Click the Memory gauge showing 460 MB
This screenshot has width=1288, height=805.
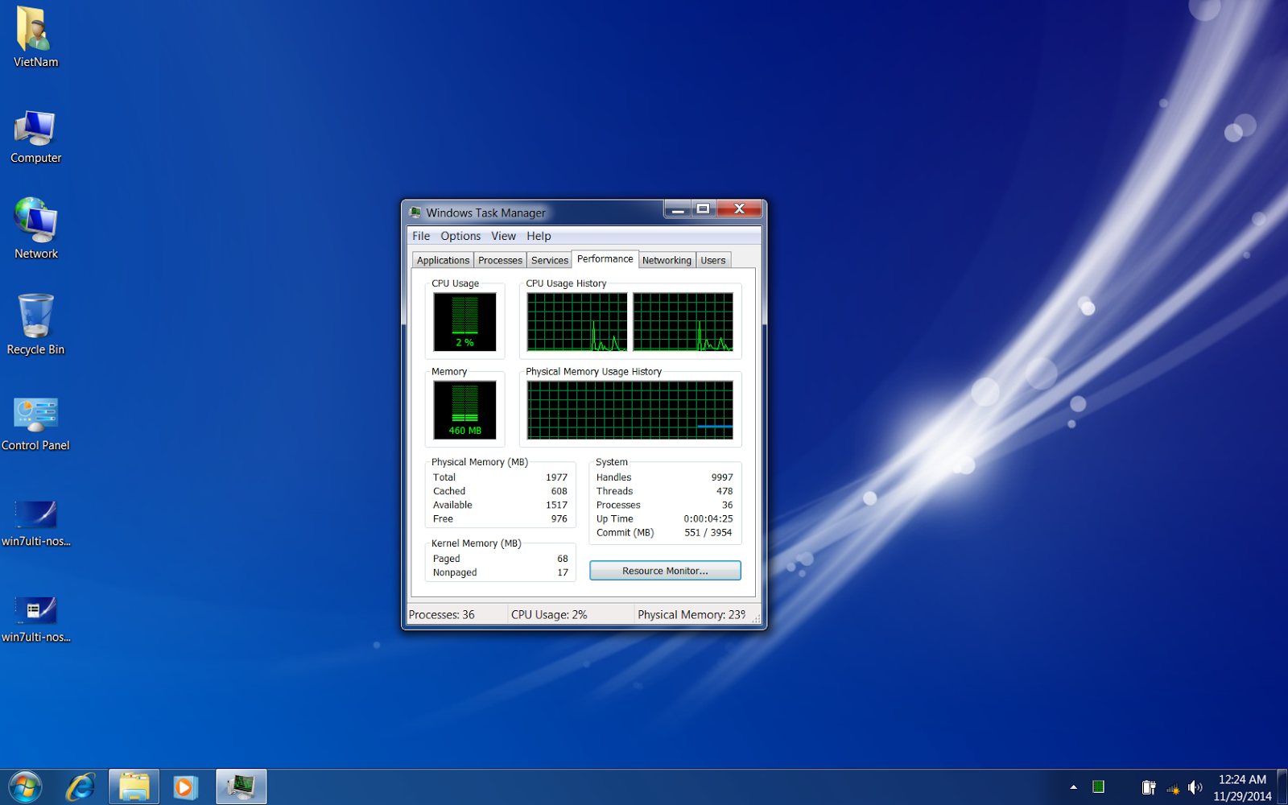[464, 410]
